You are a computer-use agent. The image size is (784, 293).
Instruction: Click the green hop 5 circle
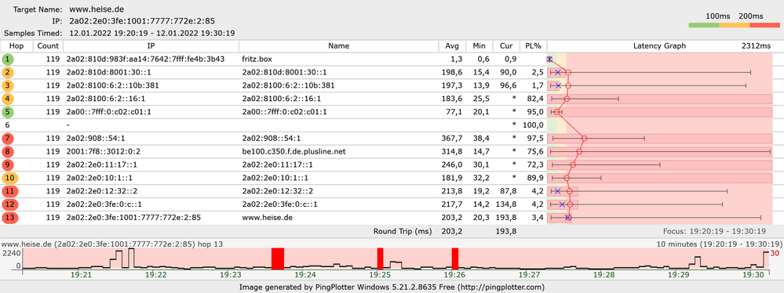pos(8,112)
